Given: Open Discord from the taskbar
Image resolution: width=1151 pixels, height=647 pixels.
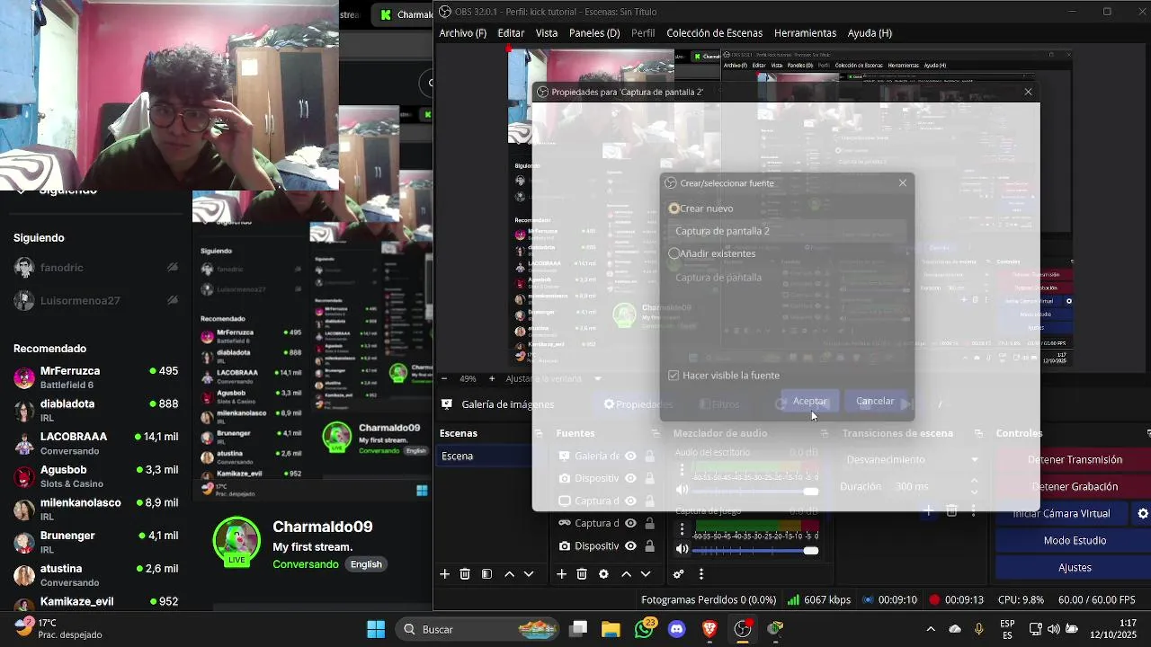Looking at the screenshot, I should click(x=677, y=629).
